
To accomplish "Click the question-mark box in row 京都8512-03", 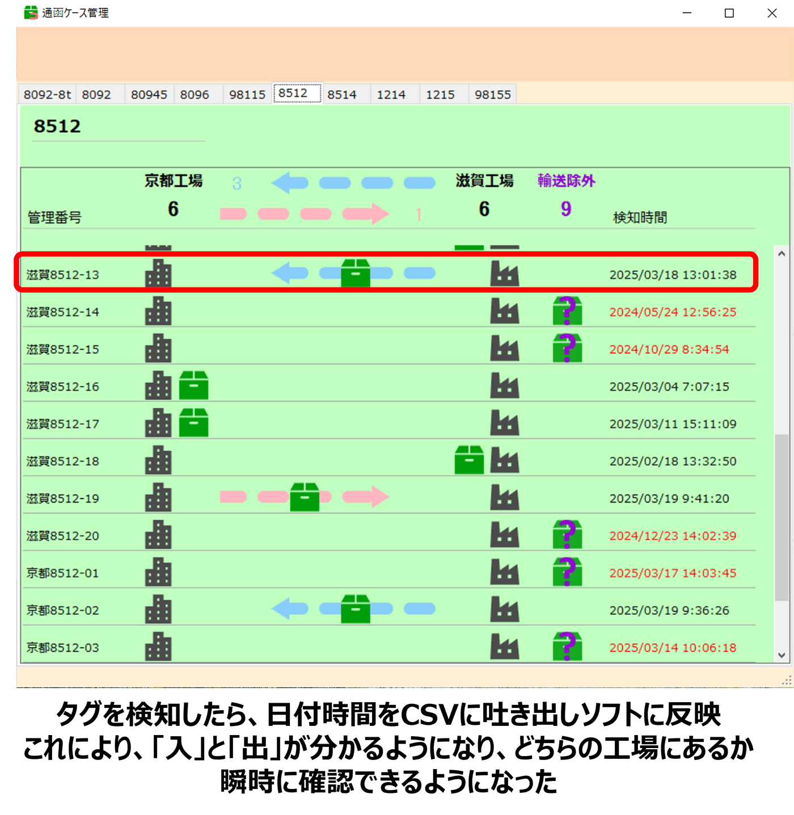I will [x=567, y=647].
